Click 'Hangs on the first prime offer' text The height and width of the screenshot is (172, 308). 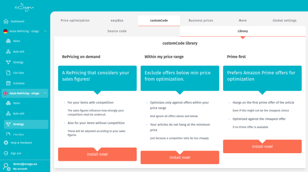click(263, 103)
